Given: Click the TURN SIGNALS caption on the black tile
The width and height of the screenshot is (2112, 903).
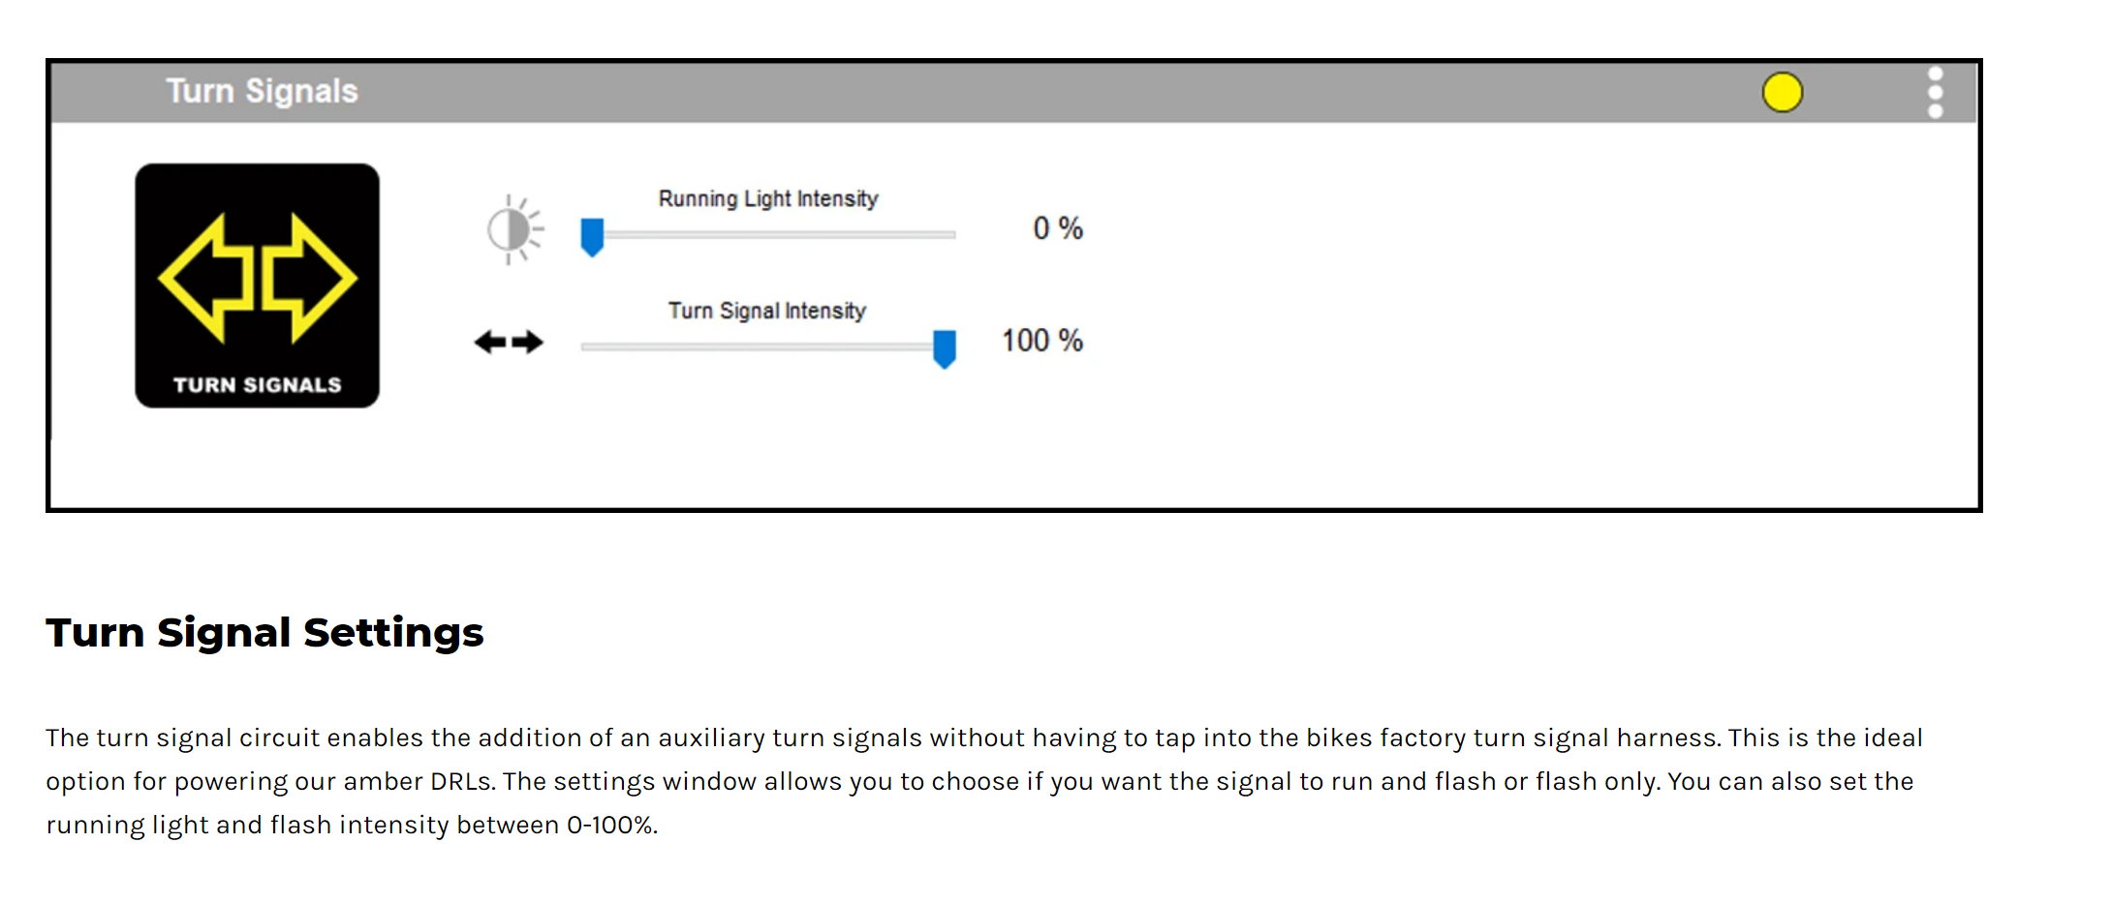Looking at the screenshot, I should (257, 385).
